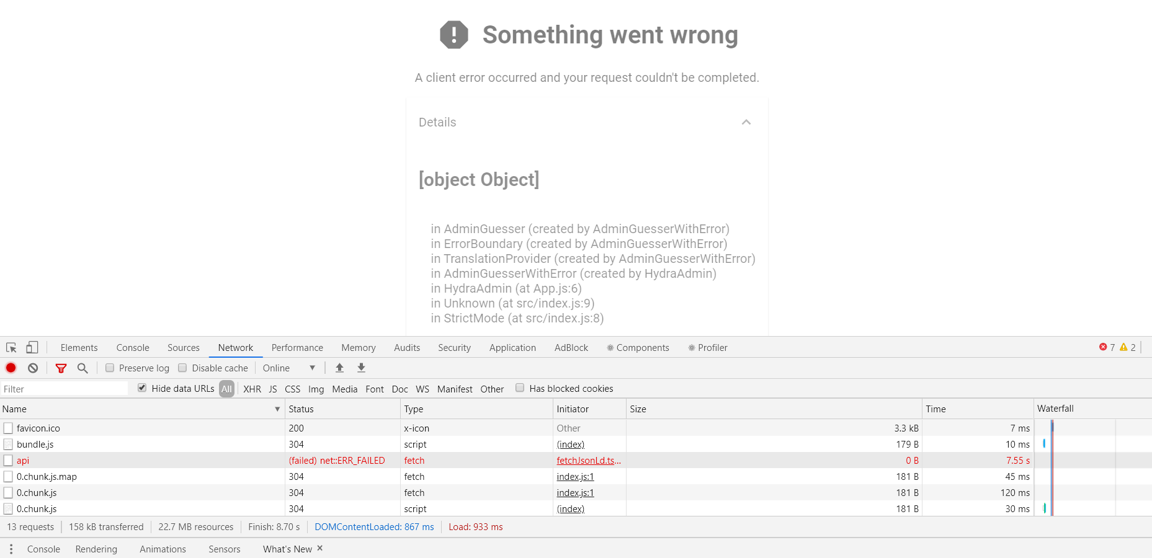The width and height of the screenshot is (1152, 558).
Task: Toggle the Name column sort arrow
Action: (277, 409)
